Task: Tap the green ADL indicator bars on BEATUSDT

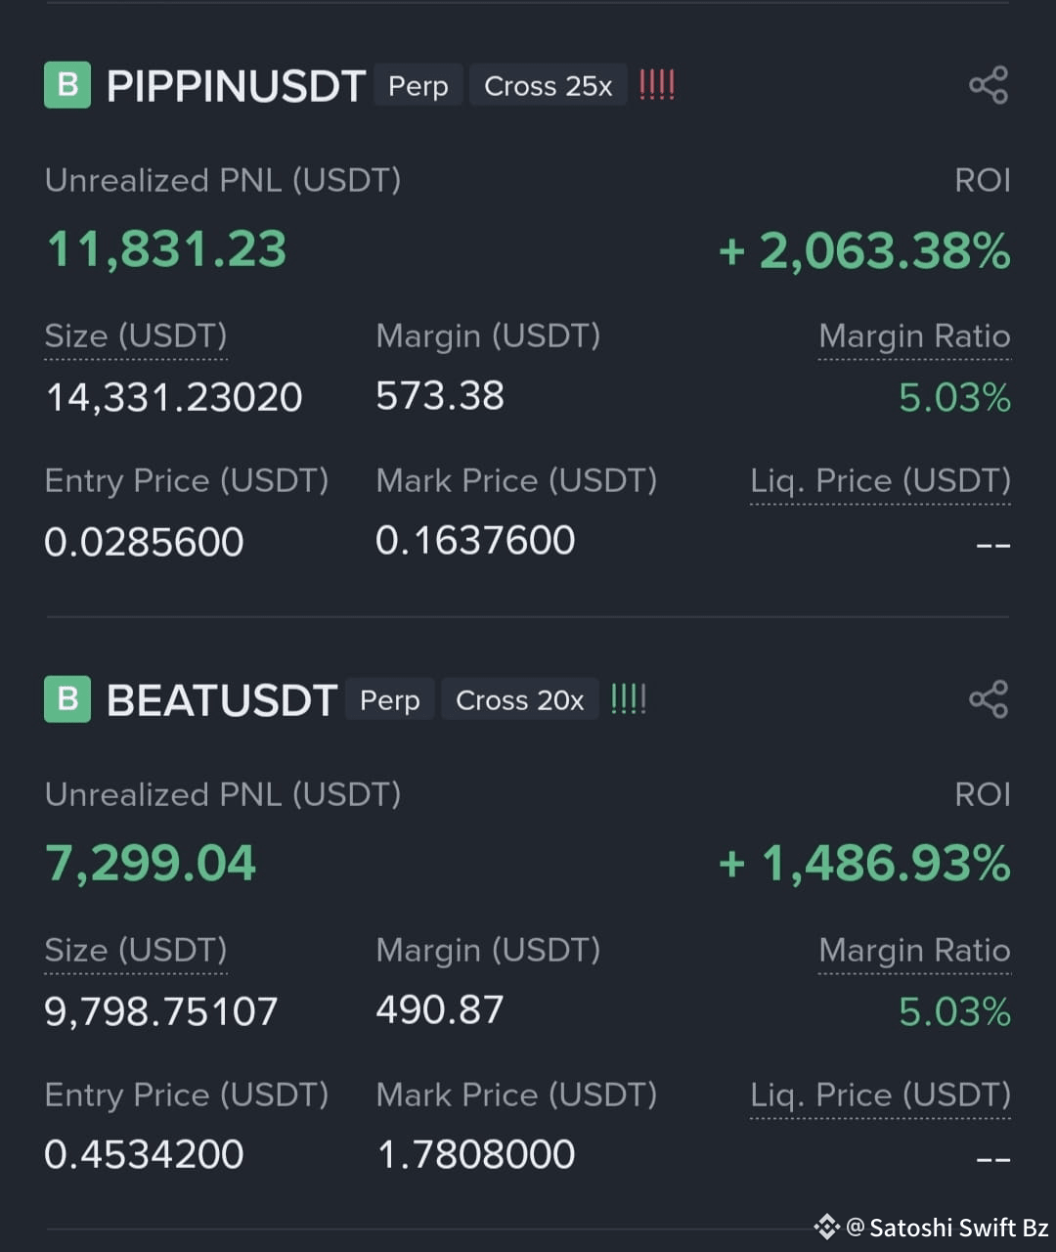Action: tap(628, 699)
